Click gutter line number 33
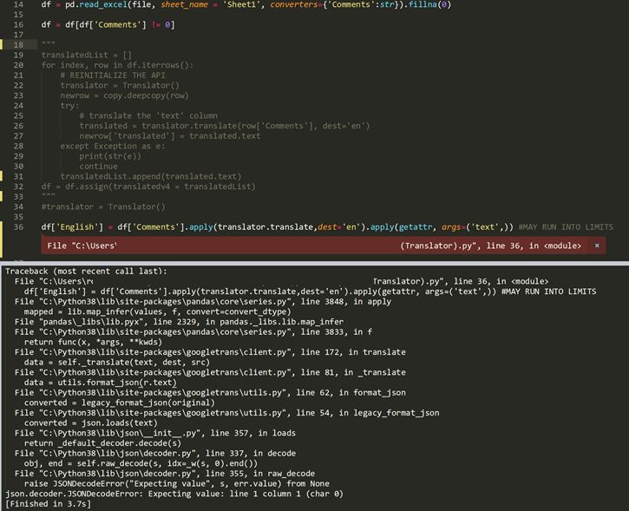 pos(18,197)
